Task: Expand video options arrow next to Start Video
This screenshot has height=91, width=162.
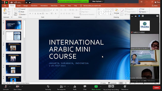Action: 22,86
